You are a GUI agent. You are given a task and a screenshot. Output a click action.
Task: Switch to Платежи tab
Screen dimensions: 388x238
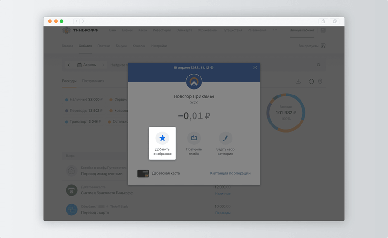pyautogui.click(x=104, y=46)
